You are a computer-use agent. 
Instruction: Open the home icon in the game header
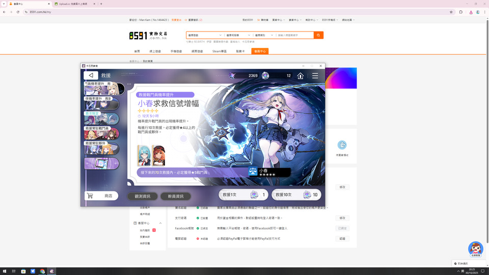301,76
